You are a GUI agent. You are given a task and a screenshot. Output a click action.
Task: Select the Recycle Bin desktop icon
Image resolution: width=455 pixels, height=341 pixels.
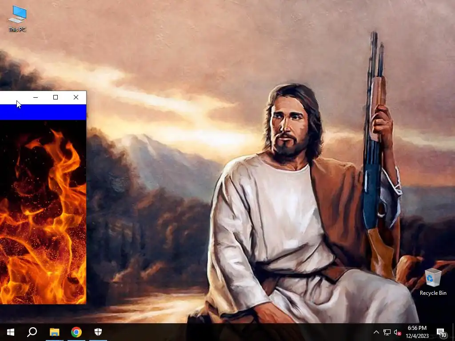click(433, 282)
